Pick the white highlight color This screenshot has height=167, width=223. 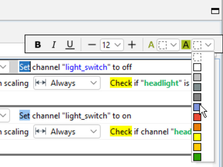[197, 67]
